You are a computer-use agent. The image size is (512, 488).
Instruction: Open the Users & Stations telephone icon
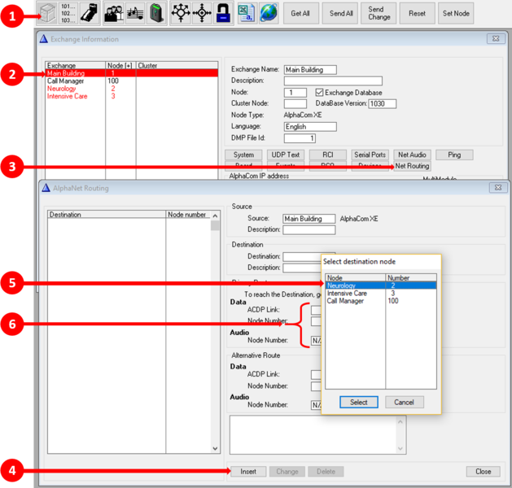pos(90,13)
